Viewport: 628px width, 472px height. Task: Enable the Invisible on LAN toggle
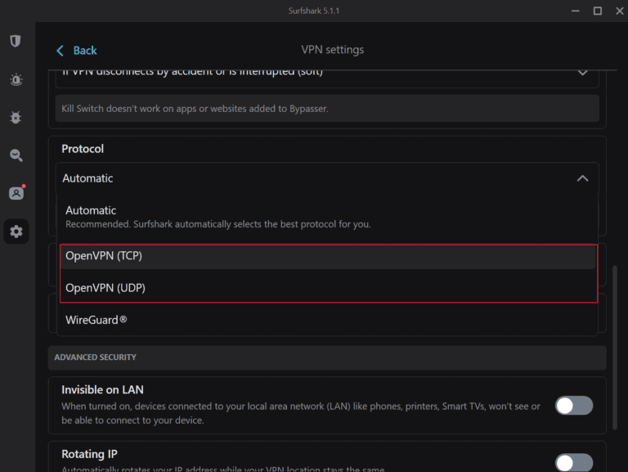(x=573, y=405)
